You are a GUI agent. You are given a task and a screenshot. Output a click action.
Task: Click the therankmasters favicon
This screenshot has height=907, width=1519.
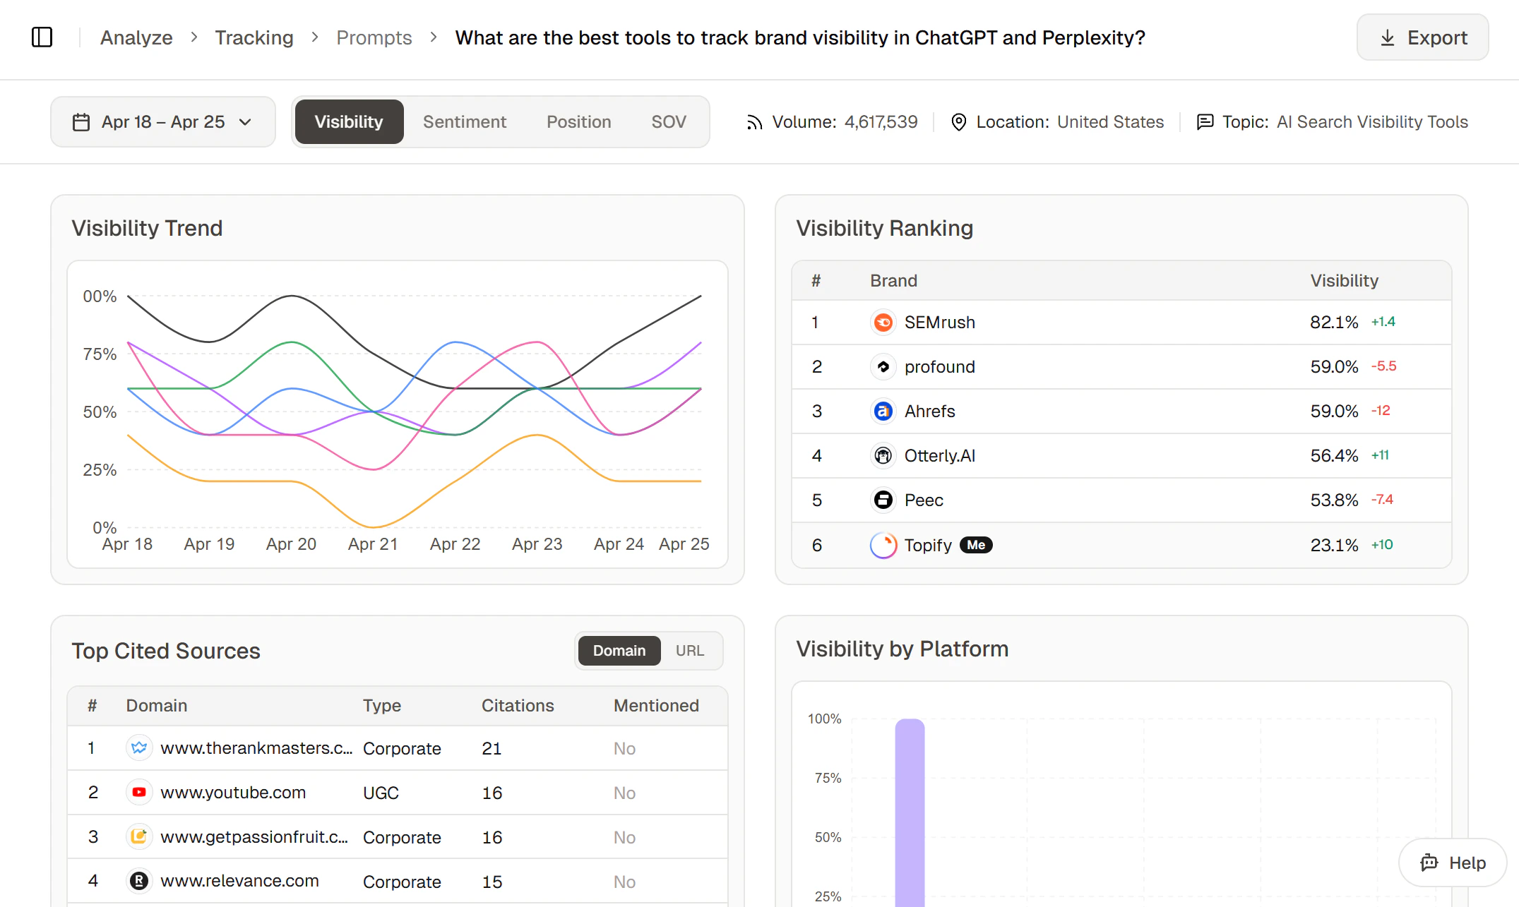(139, 748)
